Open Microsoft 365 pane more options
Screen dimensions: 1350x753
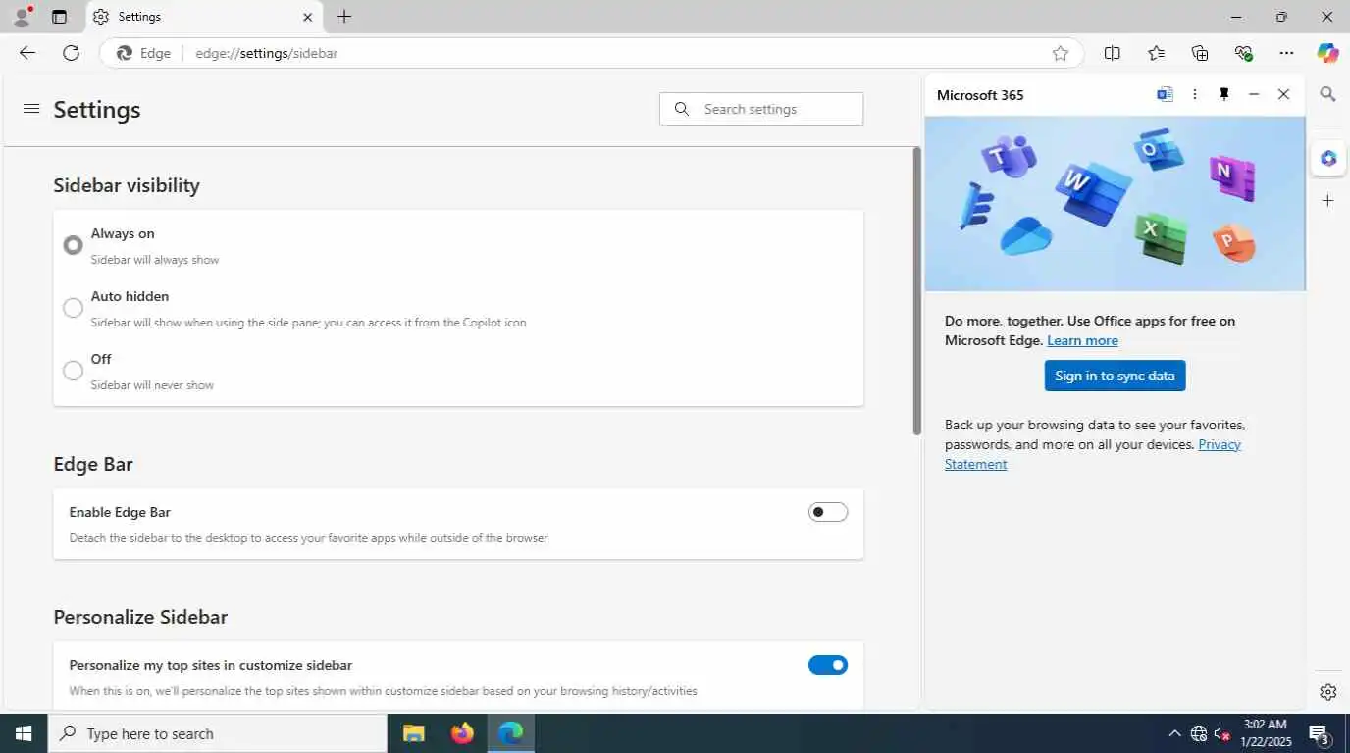(1194, 94)
